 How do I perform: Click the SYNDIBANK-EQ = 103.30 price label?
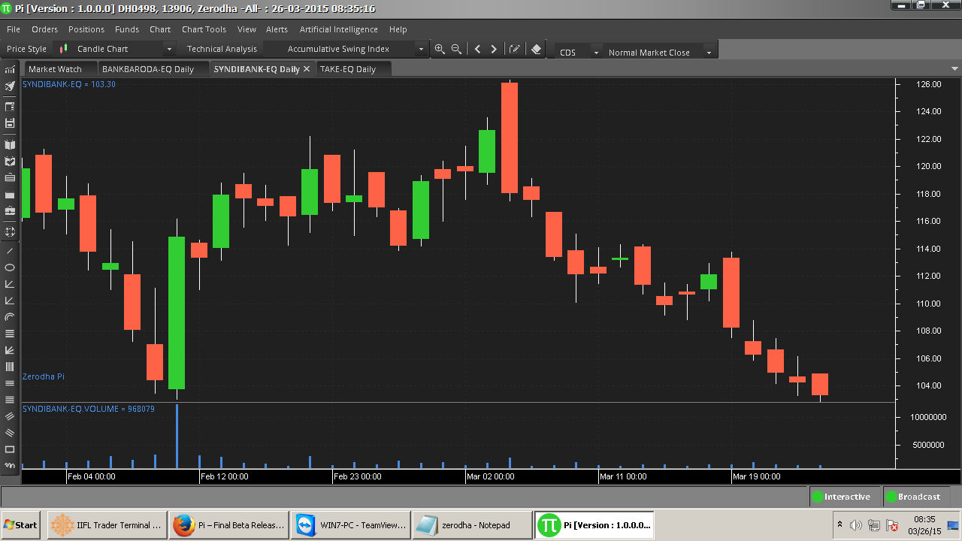pyautogui.click(x=69, y=84)
